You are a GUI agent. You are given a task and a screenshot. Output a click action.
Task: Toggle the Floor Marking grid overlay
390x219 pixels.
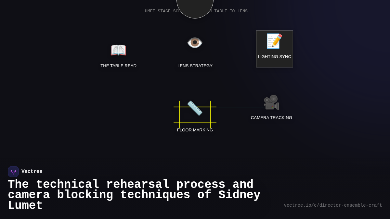tap(195, 114)
